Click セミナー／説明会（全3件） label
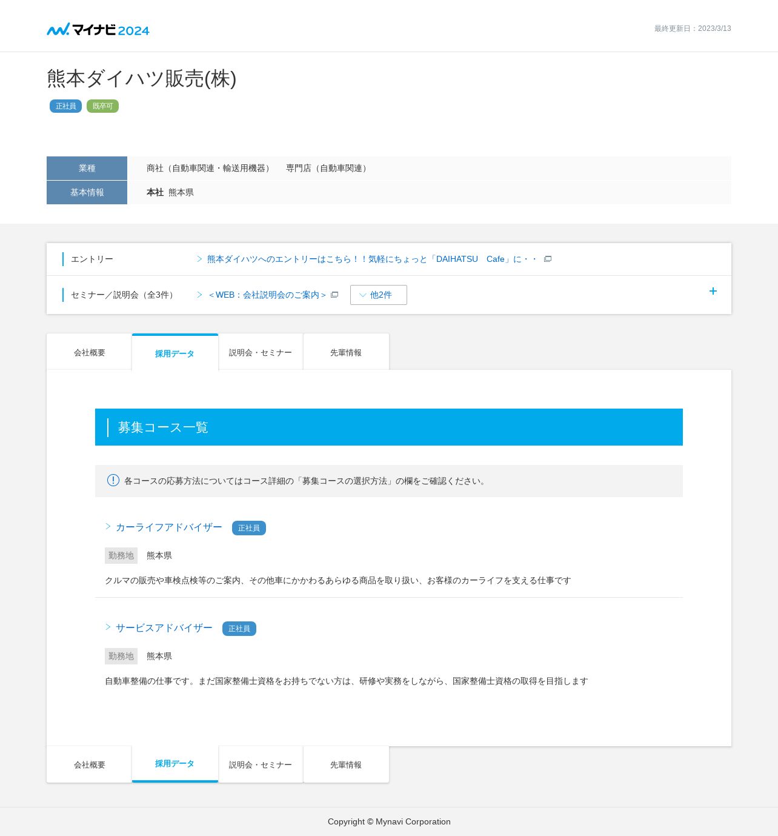The height and width of the screenshot is (836, 778). 124,295
